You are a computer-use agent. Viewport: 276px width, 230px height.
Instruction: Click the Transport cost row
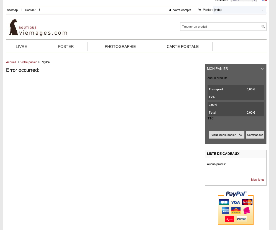point(236,89)
